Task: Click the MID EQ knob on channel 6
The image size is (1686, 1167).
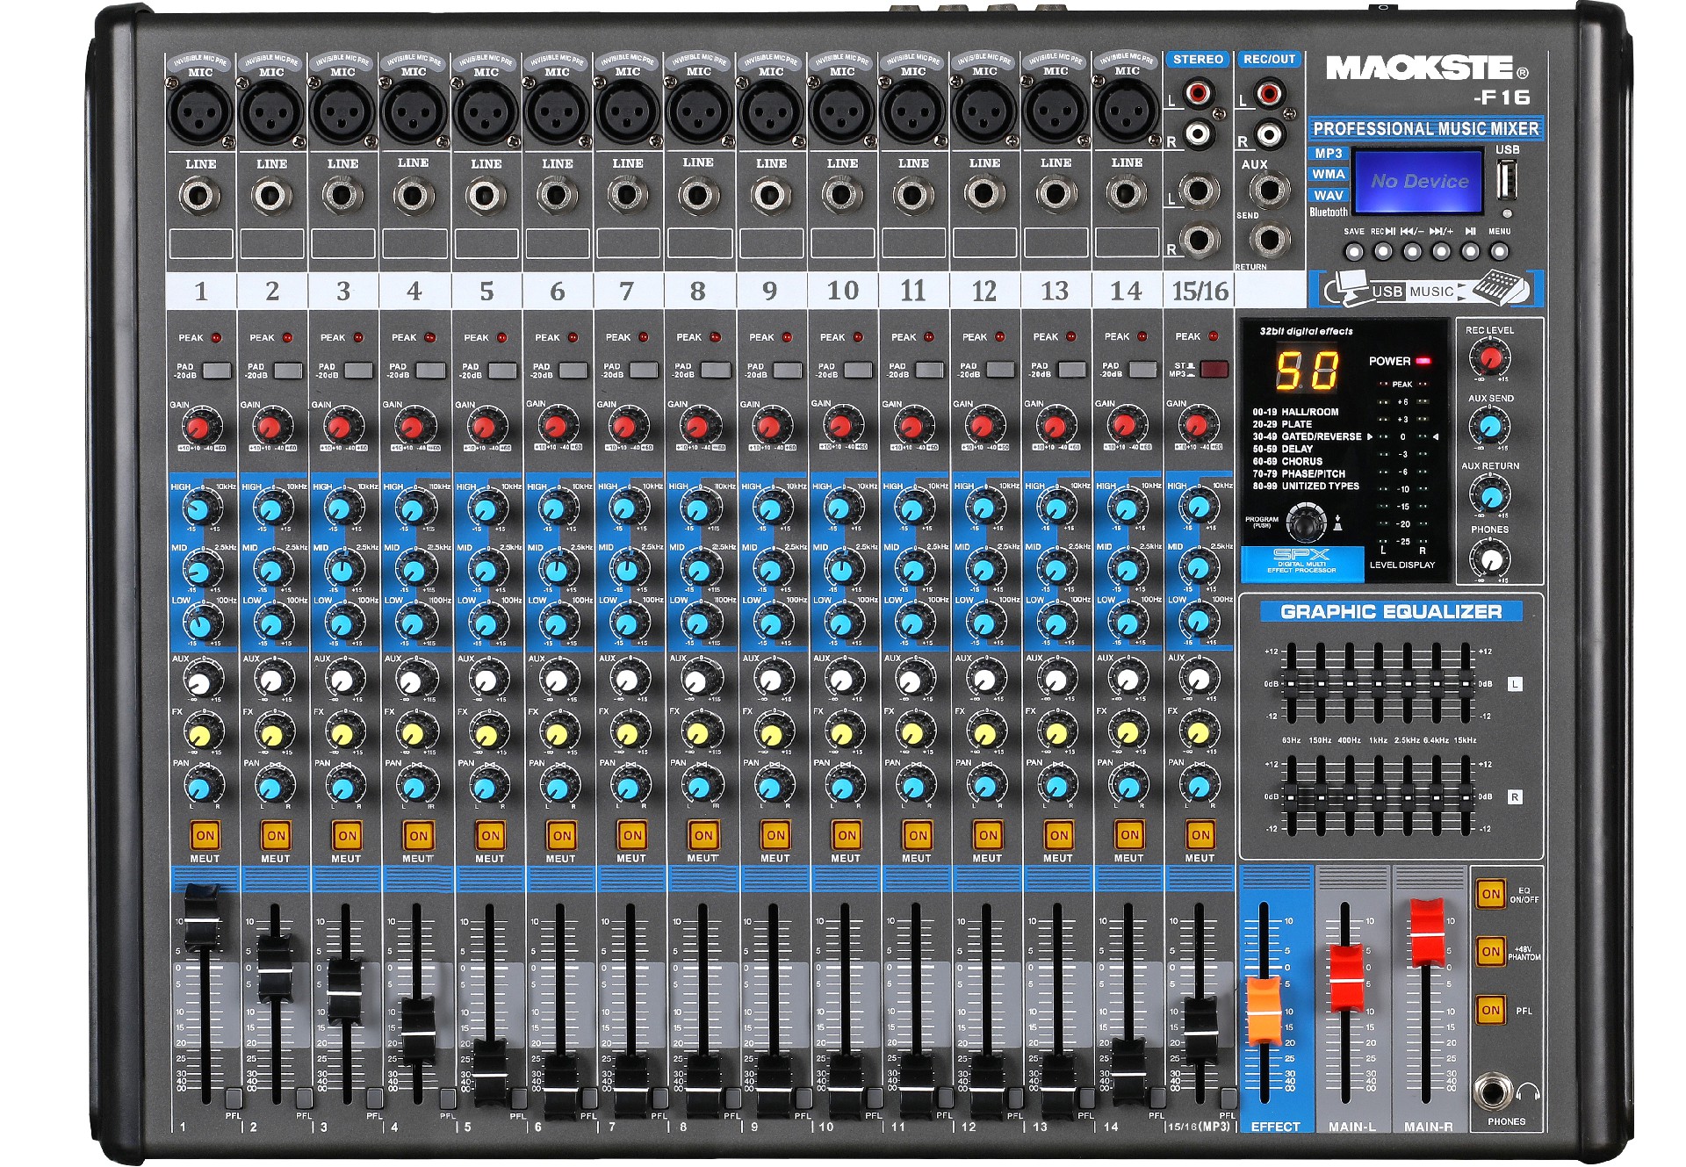Action: pos(557,570)
